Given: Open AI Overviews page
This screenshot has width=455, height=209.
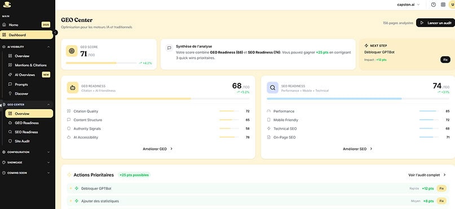Looking at the screenshot, I should [x=29, y=75].
